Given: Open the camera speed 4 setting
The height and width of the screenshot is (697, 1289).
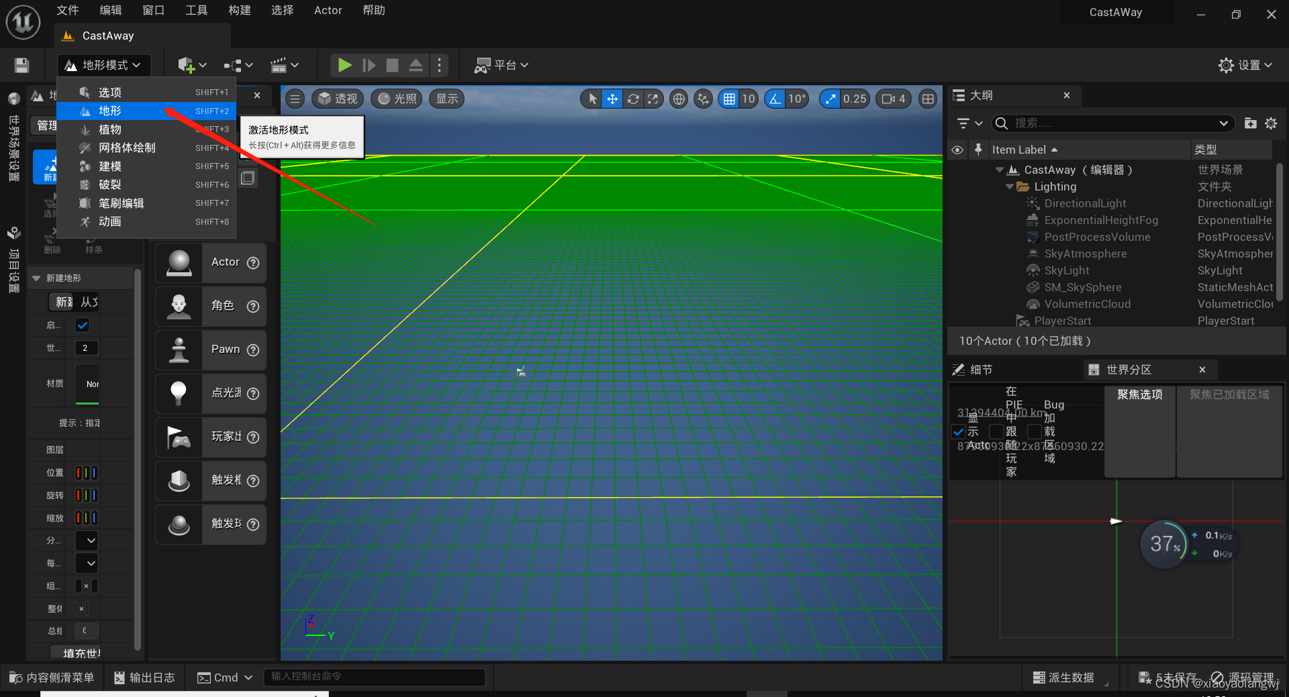Looking at the screenshot, I should [x=894, y=99].
